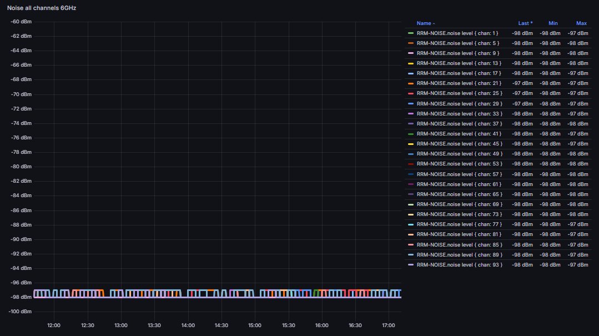The width and height of the screenshot is (599, 336).
Task: Sort legend by Max column header
Action: 581,23
